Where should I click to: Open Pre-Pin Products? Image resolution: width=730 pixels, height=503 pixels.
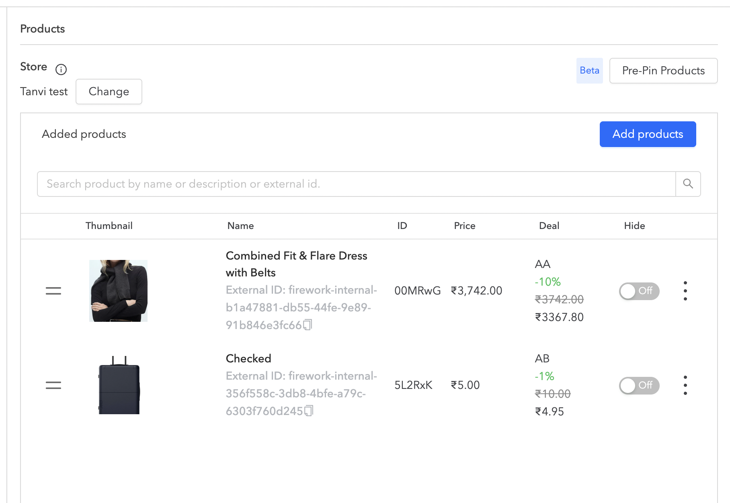pyautogui.click(x=663, y=71)
